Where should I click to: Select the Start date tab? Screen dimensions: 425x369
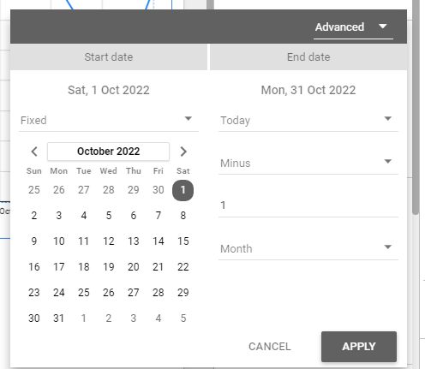click(109, 57)
